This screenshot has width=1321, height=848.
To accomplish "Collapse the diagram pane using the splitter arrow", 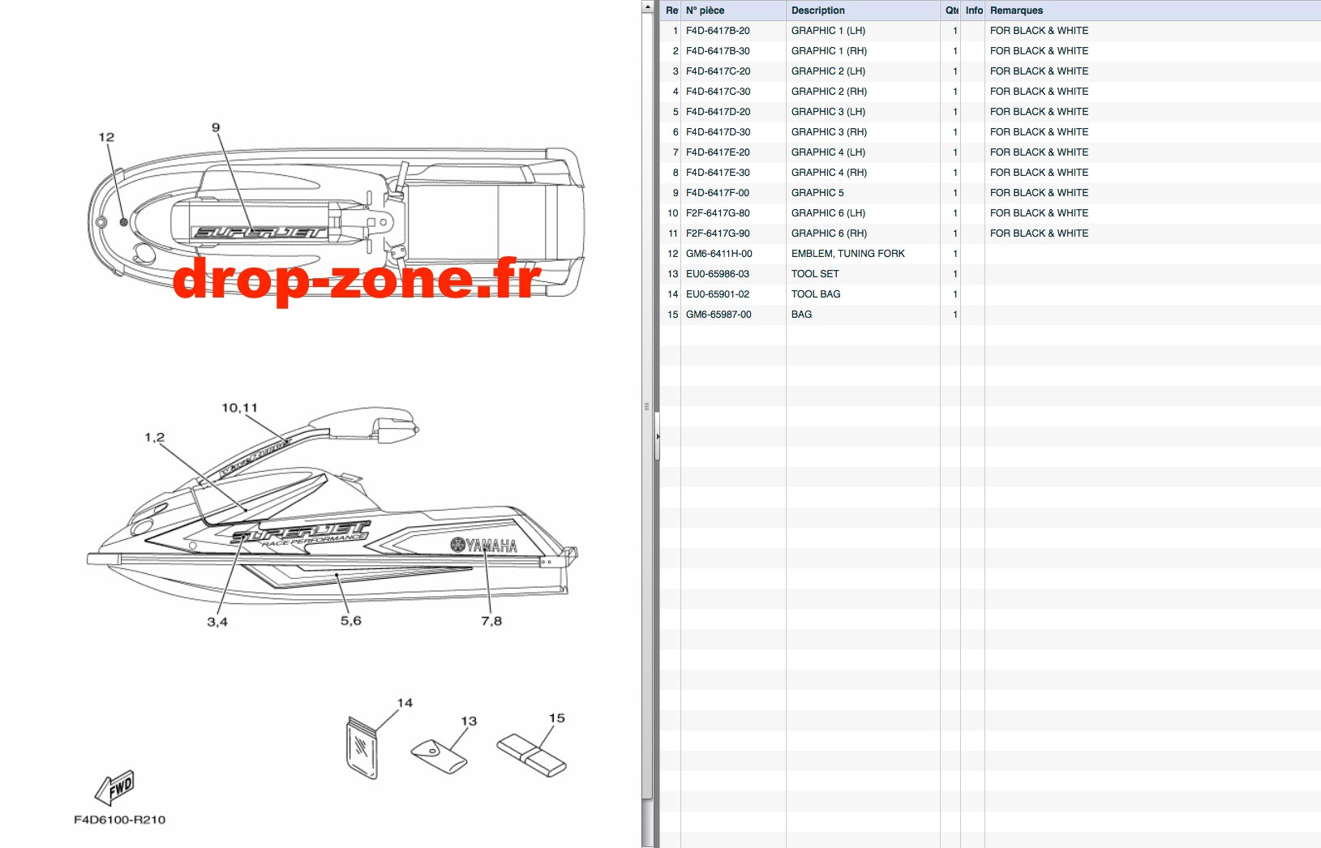I will click(x=658, y=436).
